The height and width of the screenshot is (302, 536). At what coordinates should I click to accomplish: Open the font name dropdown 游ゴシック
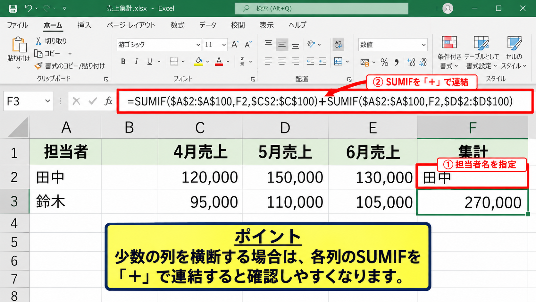[198, 45]
